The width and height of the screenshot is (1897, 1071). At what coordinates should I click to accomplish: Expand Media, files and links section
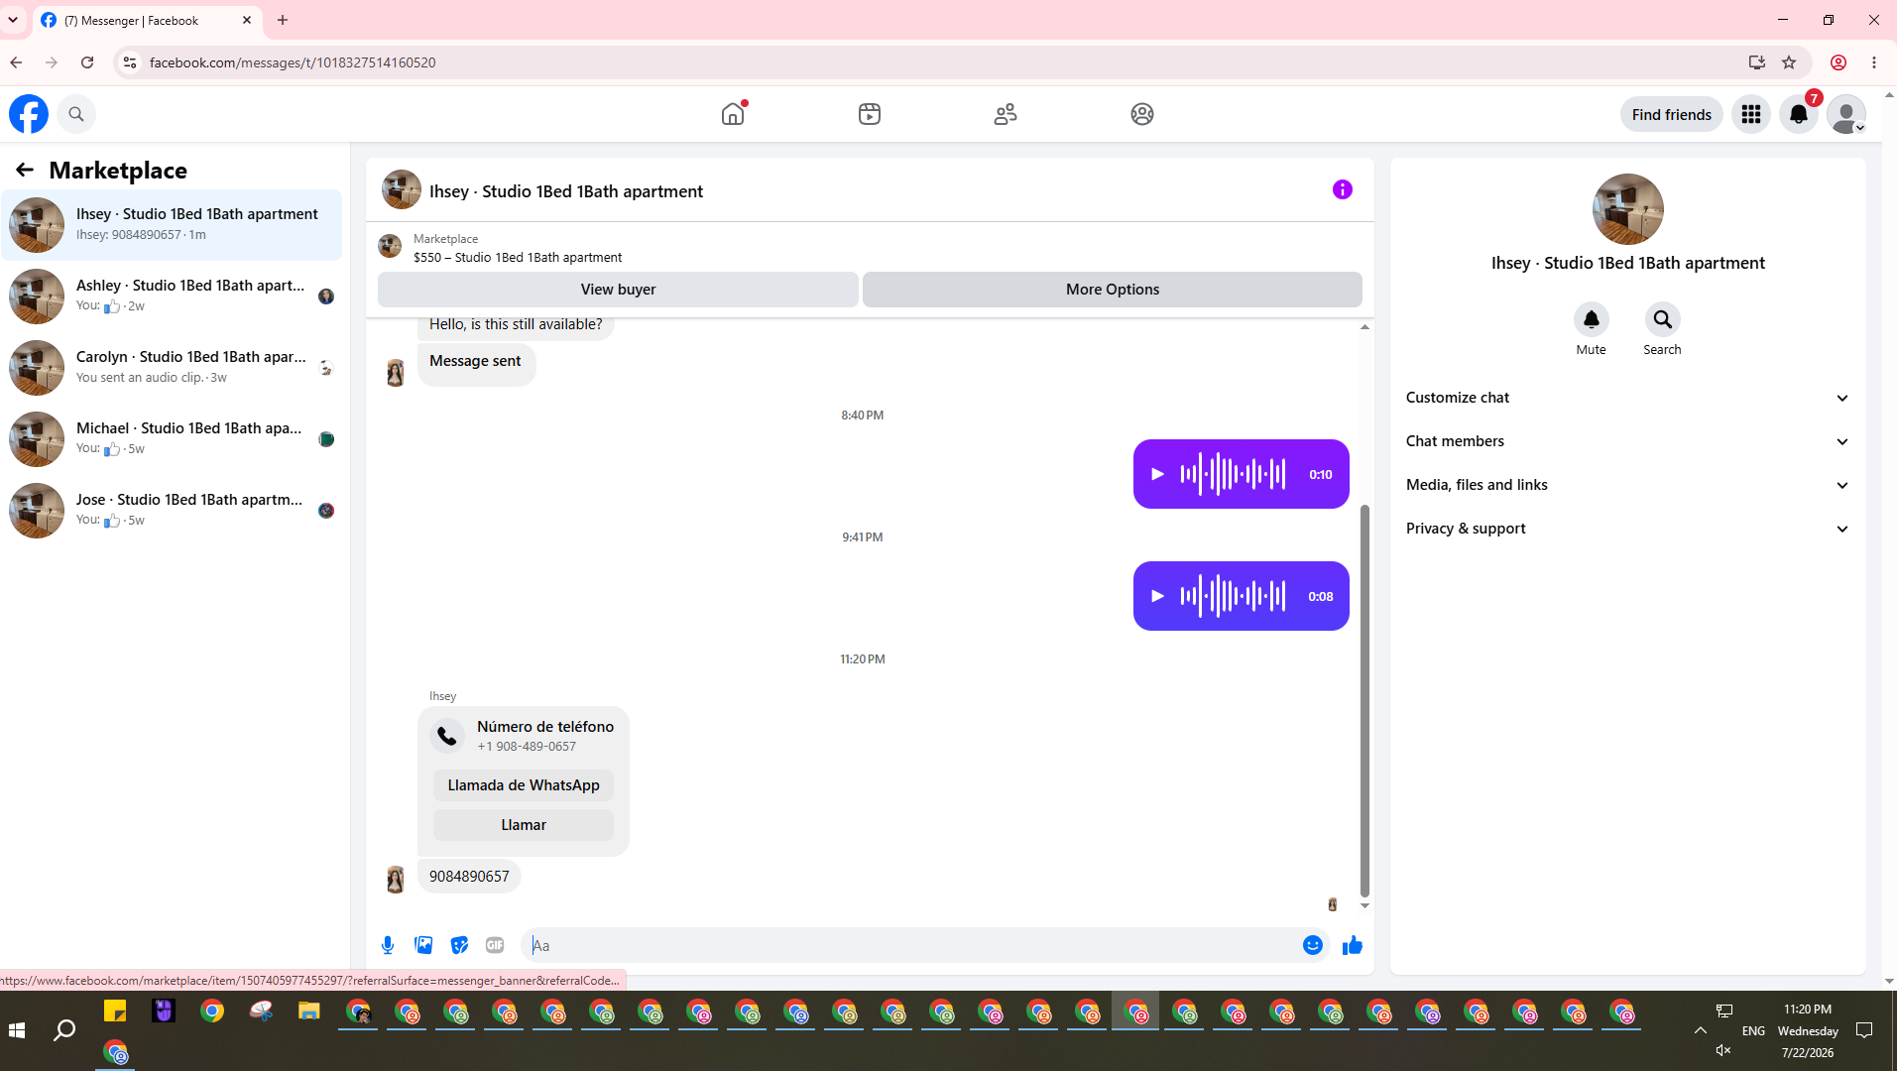(1627, 485)
